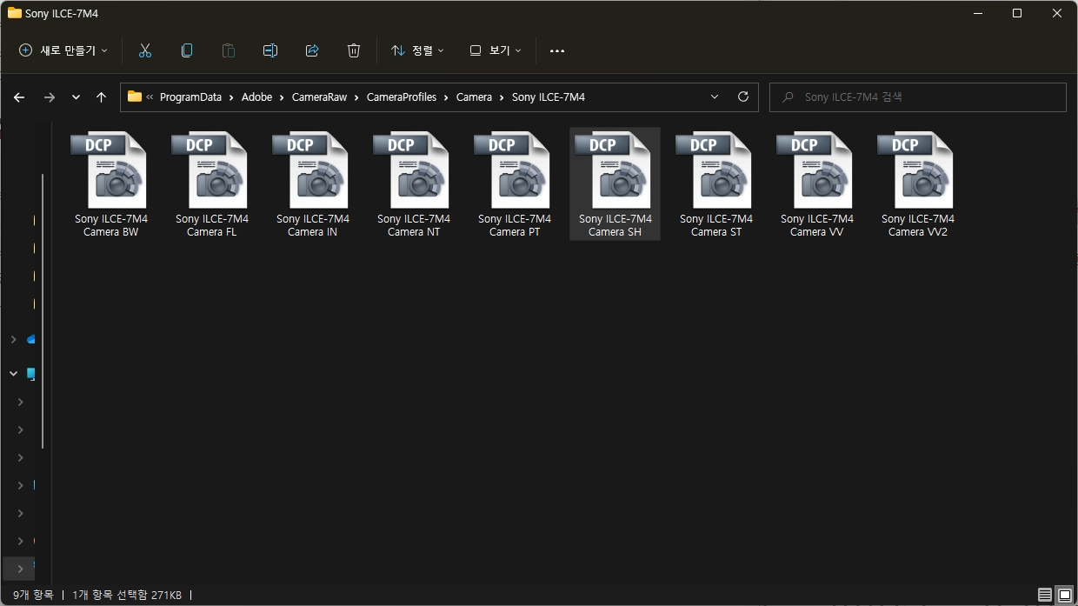Image resolution: width=1078 pixels, height=606 pixels.
Task: Expand hidden path with the « chevron
Action: (150, 97)
